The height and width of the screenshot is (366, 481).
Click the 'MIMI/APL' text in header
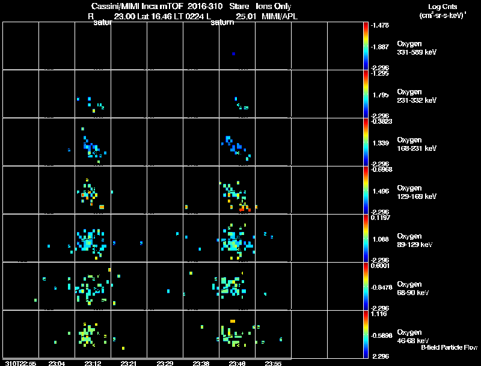[x=280, y=16]
